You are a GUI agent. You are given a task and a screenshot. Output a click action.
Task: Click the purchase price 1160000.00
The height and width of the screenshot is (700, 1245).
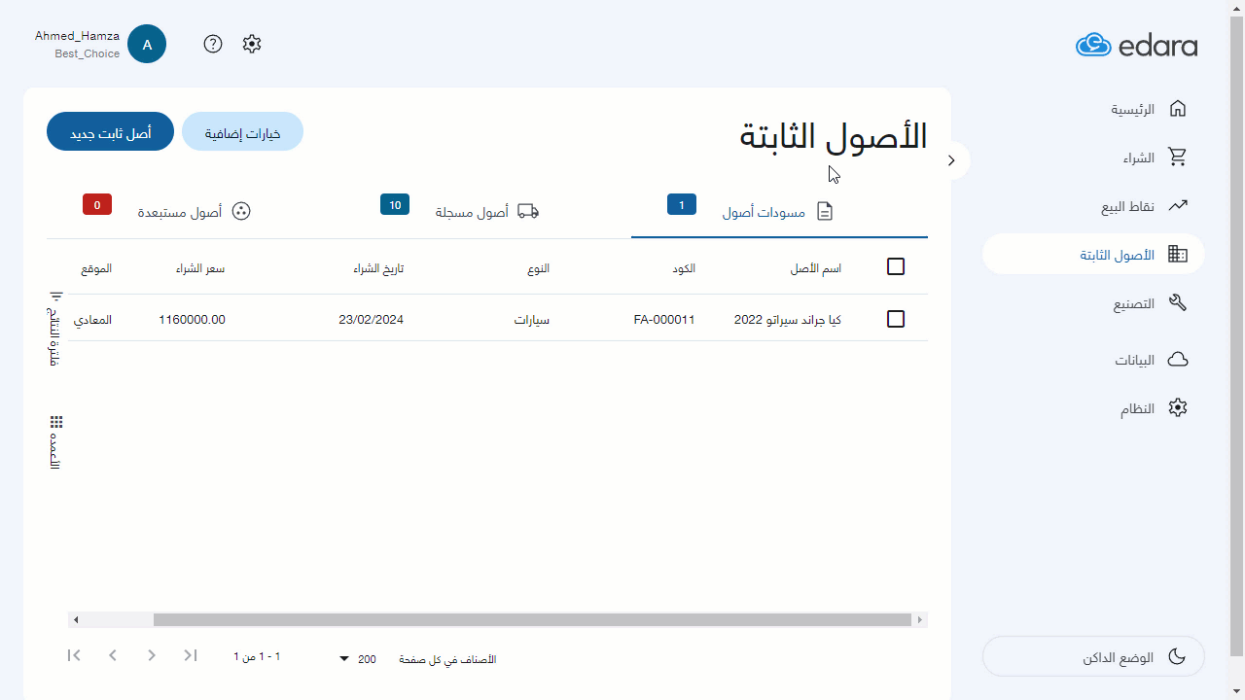(x=192, y=319)
